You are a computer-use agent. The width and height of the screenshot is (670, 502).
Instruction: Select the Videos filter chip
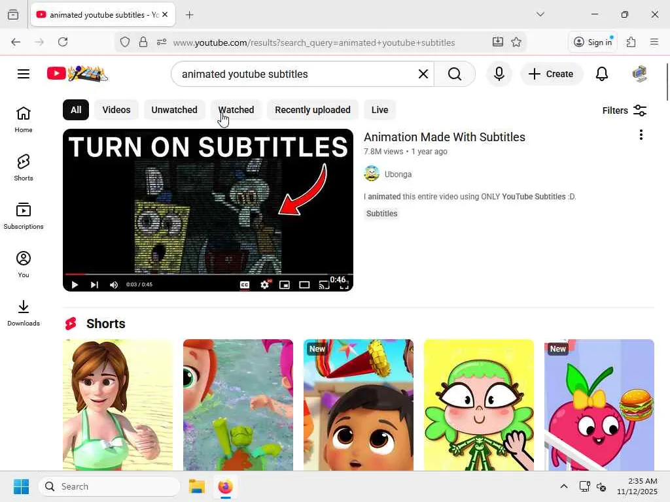pos(116,110)
